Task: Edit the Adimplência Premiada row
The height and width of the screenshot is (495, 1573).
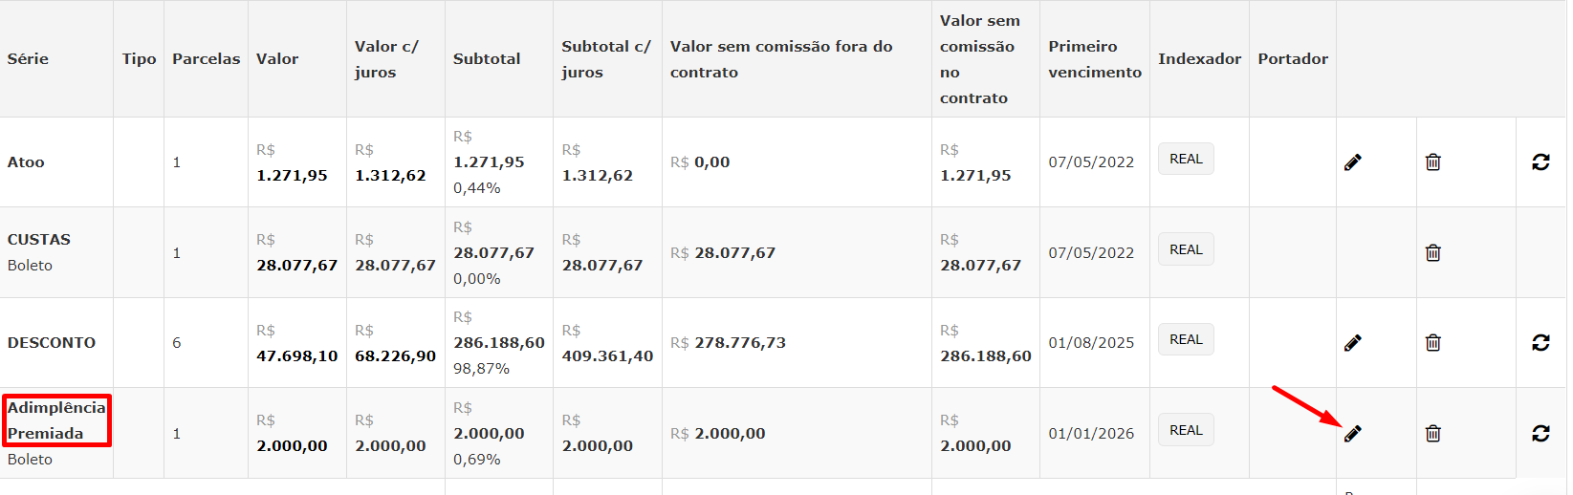Action: pyautogui.click(x=1352, y=434)
